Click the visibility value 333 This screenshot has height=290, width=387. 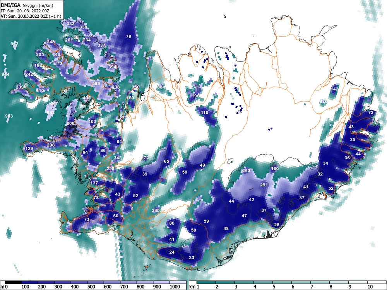point(70,24)
